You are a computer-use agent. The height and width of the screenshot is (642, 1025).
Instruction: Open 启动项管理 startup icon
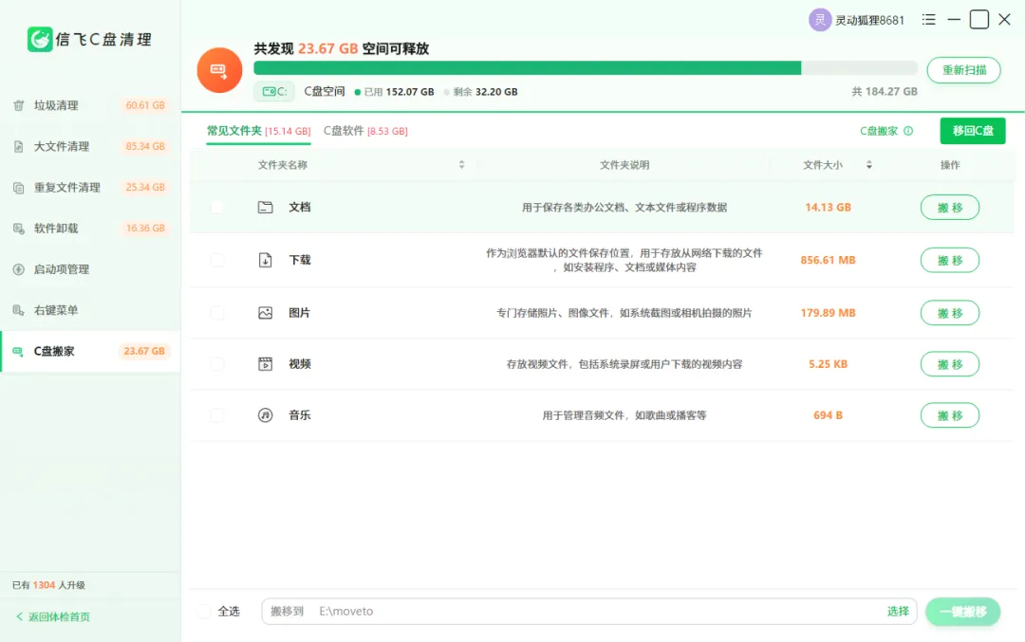(x=18, y=269)
